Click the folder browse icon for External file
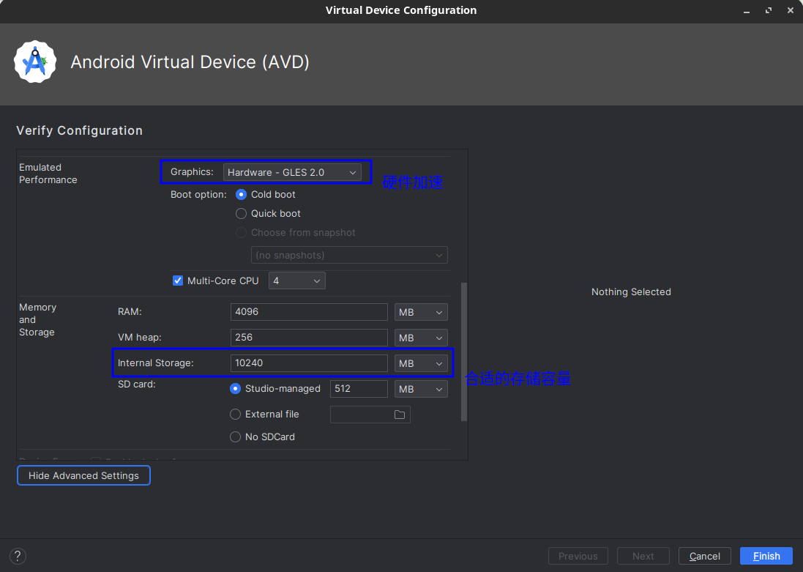 400,415
